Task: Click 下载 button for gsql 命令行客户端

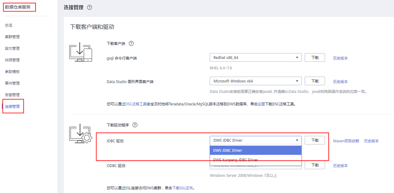Action: [315, 58]
